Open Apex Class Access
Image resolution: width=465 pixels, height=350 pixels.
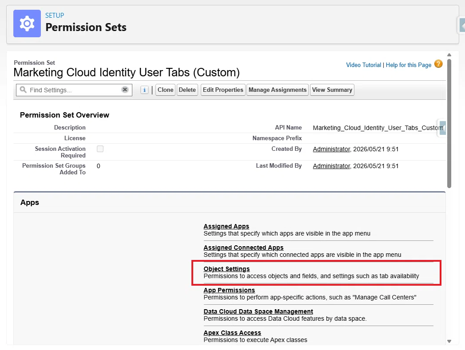click(x=232, y=333)
